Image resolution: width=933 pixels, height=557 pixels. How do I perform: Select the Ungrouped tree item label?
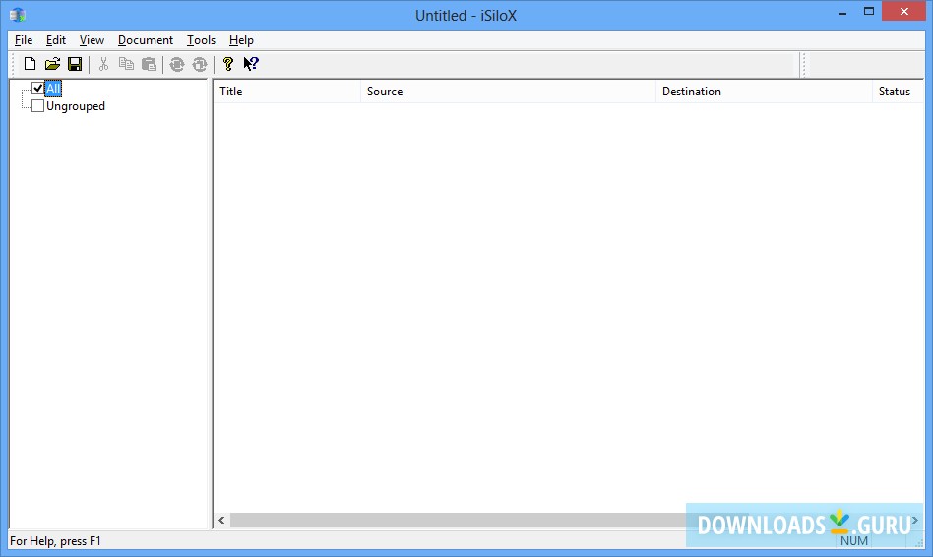click(x=76, y=106)
